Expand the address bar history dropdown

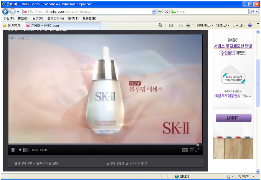pos(154,12)
